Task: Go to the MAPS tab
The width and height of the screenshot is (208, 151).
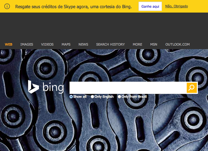Action: 66,44
